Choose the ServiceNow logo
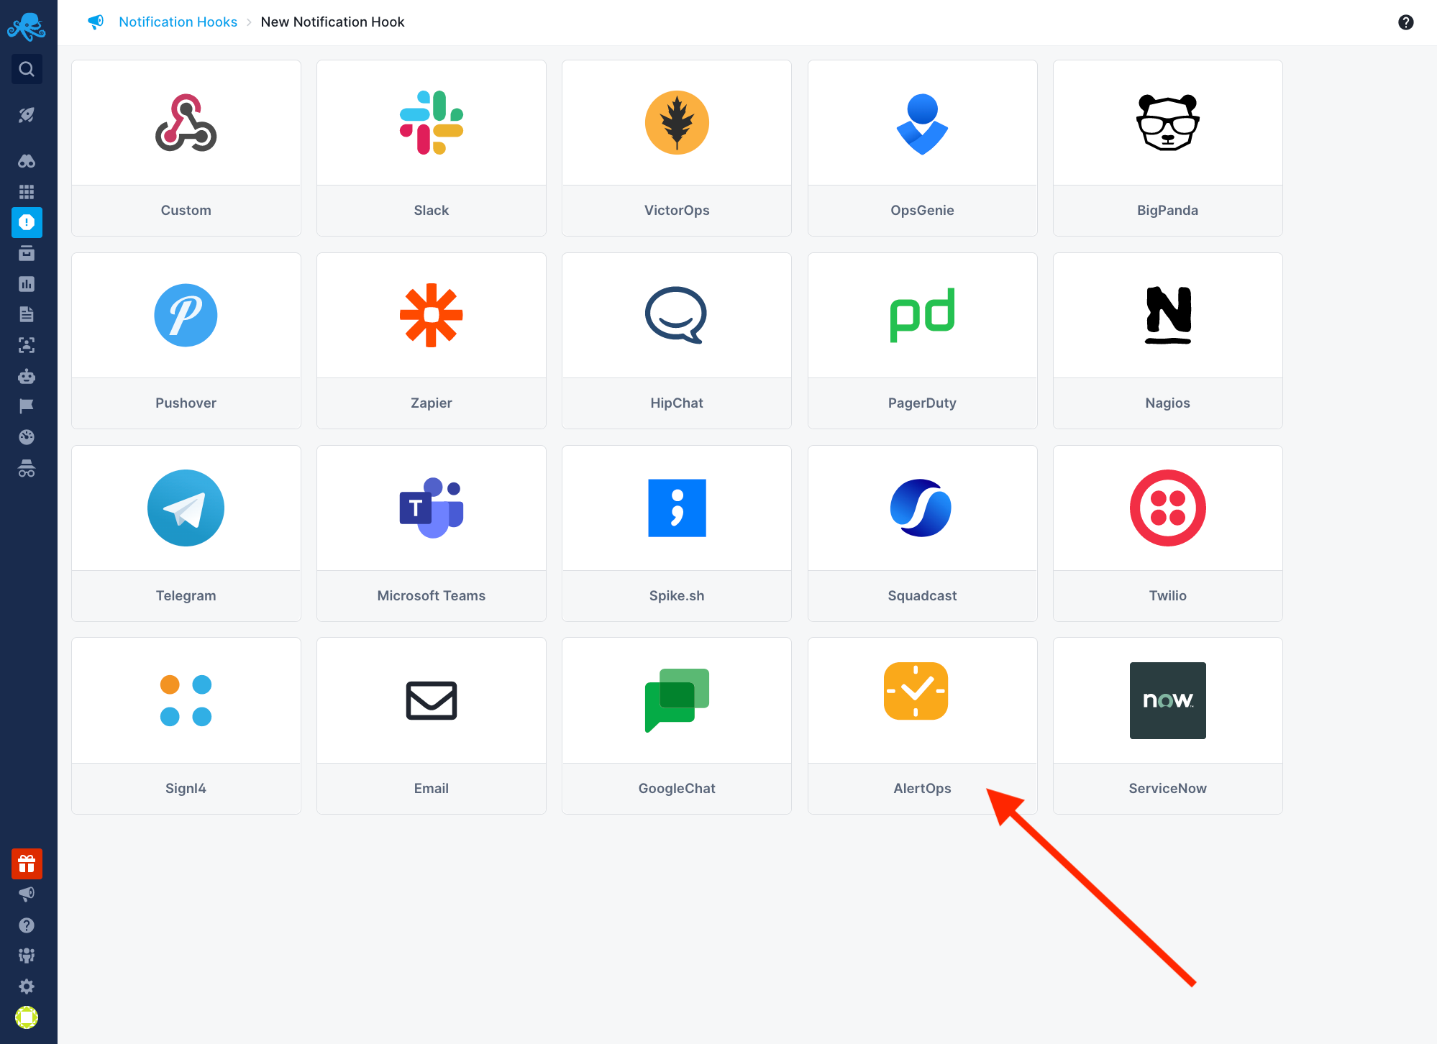The height and width of the screenshot is (1044, 1437). point(1168,700)
